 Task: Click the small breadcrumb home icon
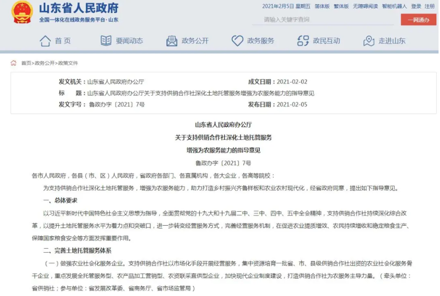(x=13, y=63)
